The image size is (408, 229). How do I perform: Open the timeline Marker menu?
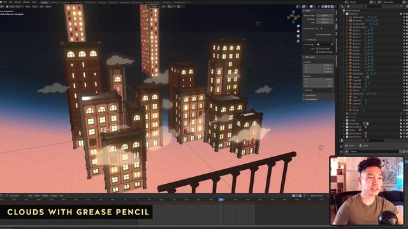(x=45, y=195)
